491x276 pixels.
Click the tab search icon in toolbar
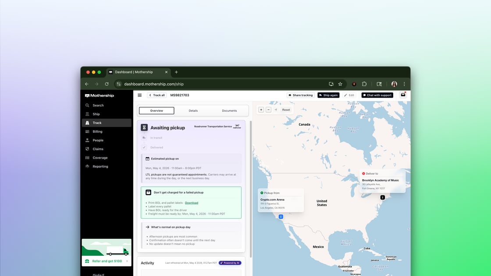pos(379,84)
